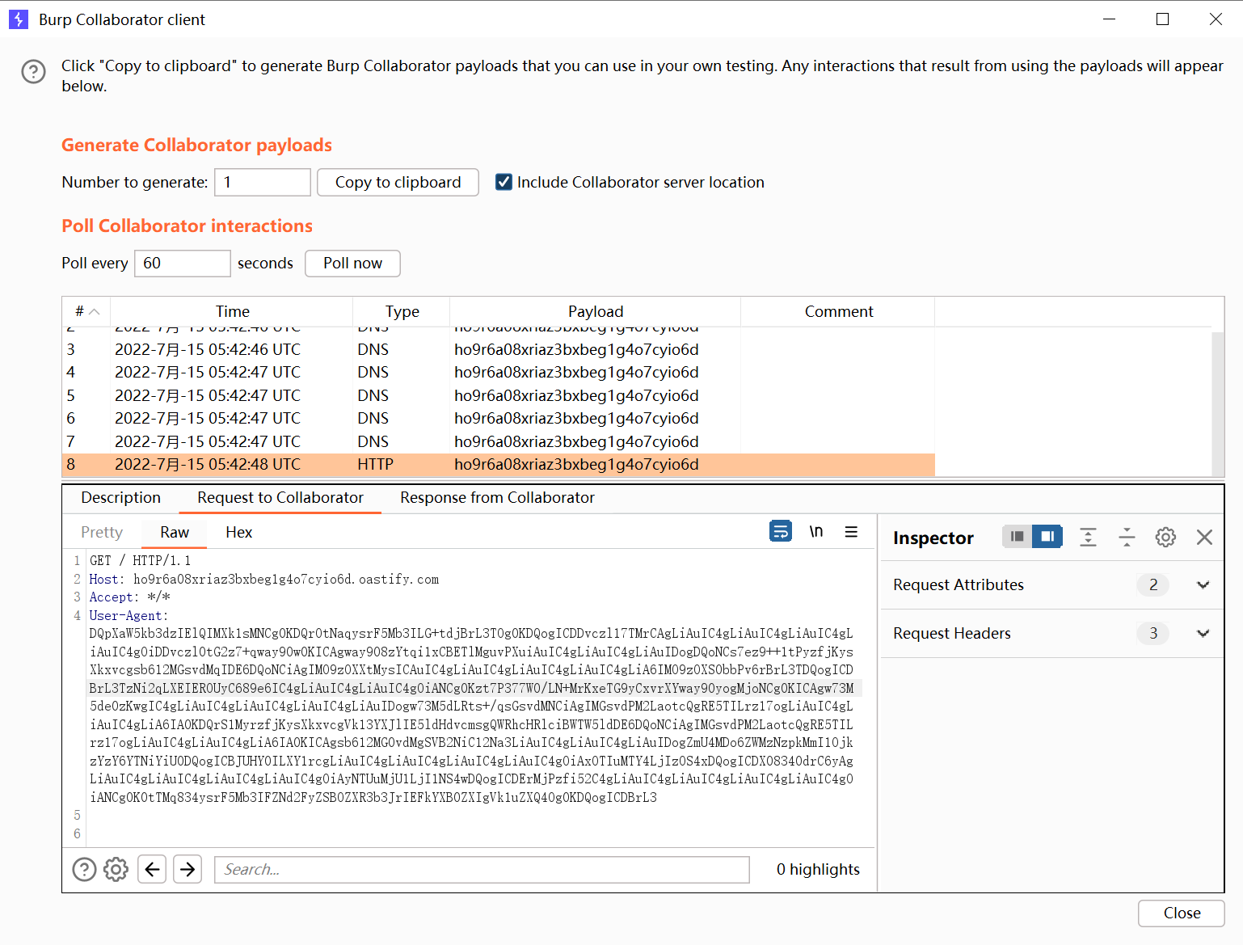Click the Burp Collaborator window logo
Viewport: 1243px width, 945px height.
tap(19, 19)
